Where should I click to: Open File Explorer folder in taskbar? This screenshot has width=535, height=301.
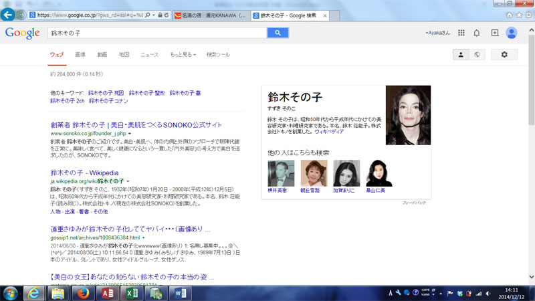click(58, 294)
